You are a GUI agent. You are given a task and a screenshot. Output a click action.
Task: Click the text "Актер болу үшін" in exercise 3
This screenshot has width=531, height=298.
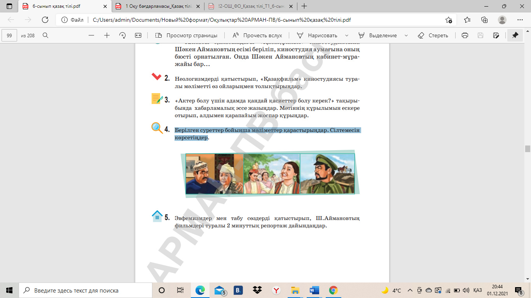pyautogui.click(x=197, y=101)
